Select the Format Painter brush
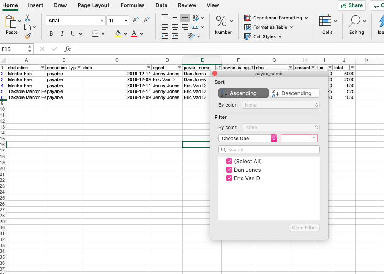Screen dimensions: 384x274 pos(28,36)
